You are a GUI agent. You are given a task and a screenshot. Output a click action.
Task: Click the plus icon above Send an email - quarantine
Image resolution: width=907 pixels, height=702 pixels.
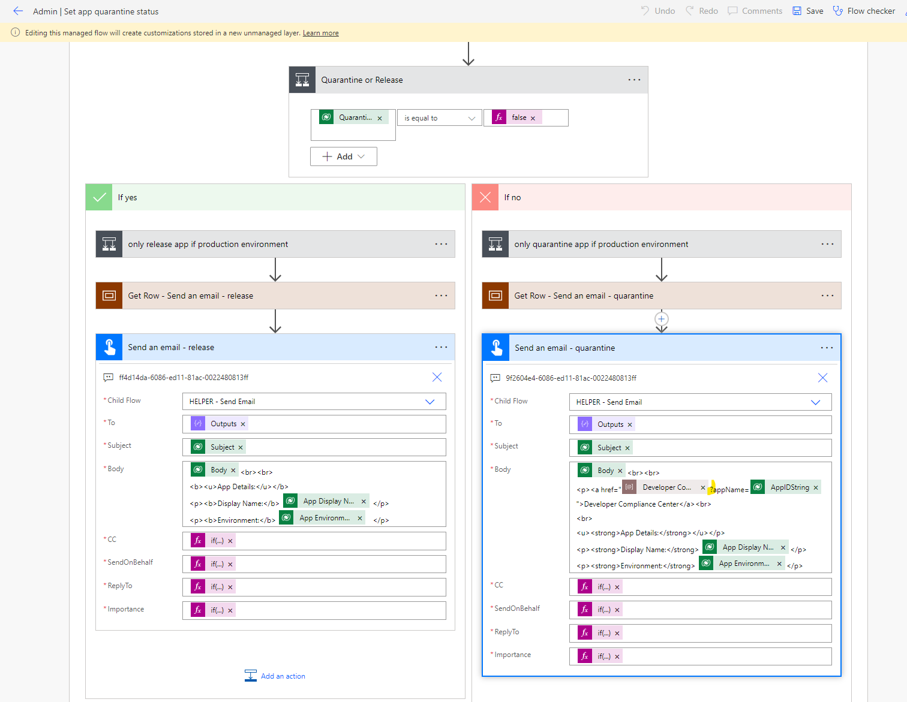point(661,319)
